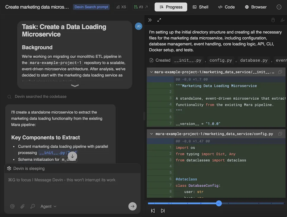287x217 pixels.
Task: Click the @dataclass line in config.py
Action: 186,179
